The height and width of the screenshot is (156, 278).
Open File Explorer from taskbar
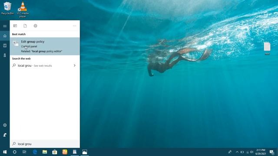pos(45,152)
